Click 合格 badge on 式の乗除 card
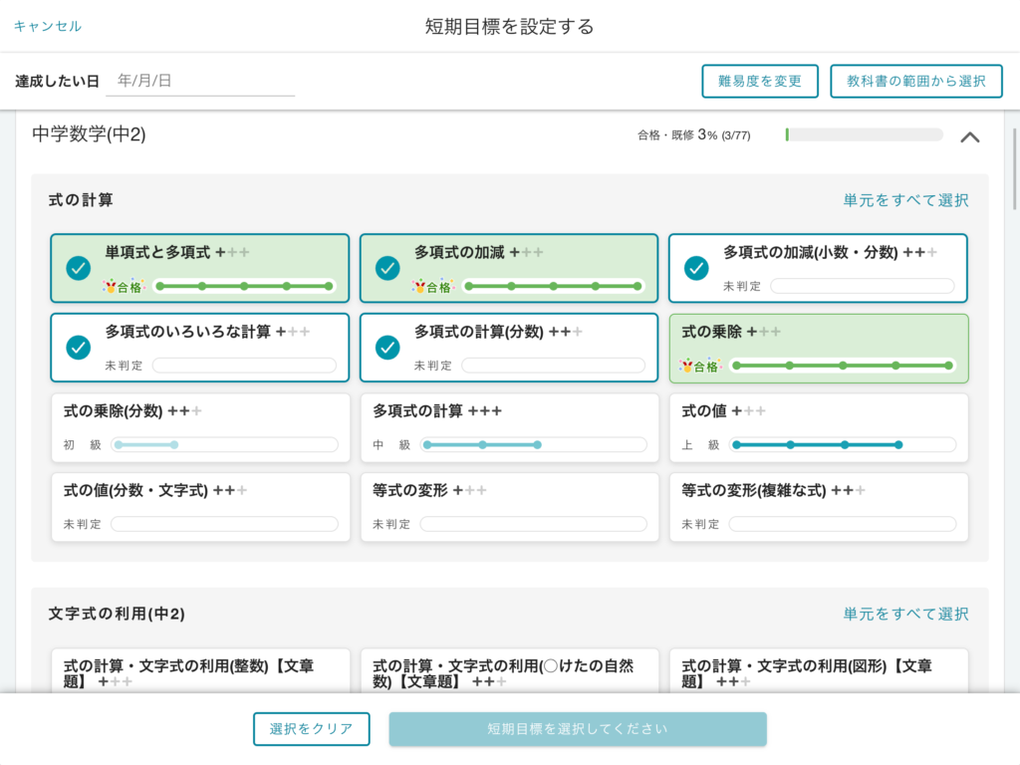Screen dimensions: 1020x765 (x=699, y=367)
